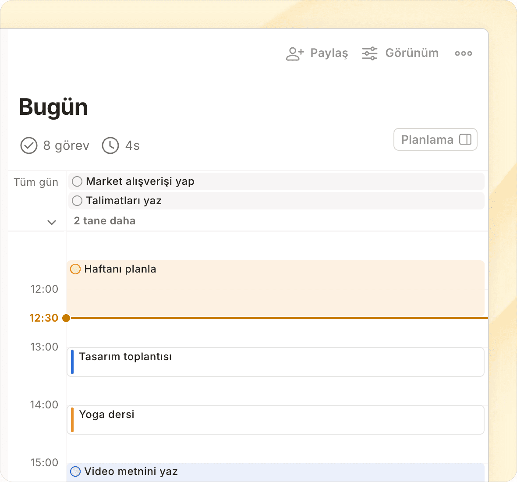
Task: Click the orange bar on Yoga dersi
Action: [x=72, y=420]
